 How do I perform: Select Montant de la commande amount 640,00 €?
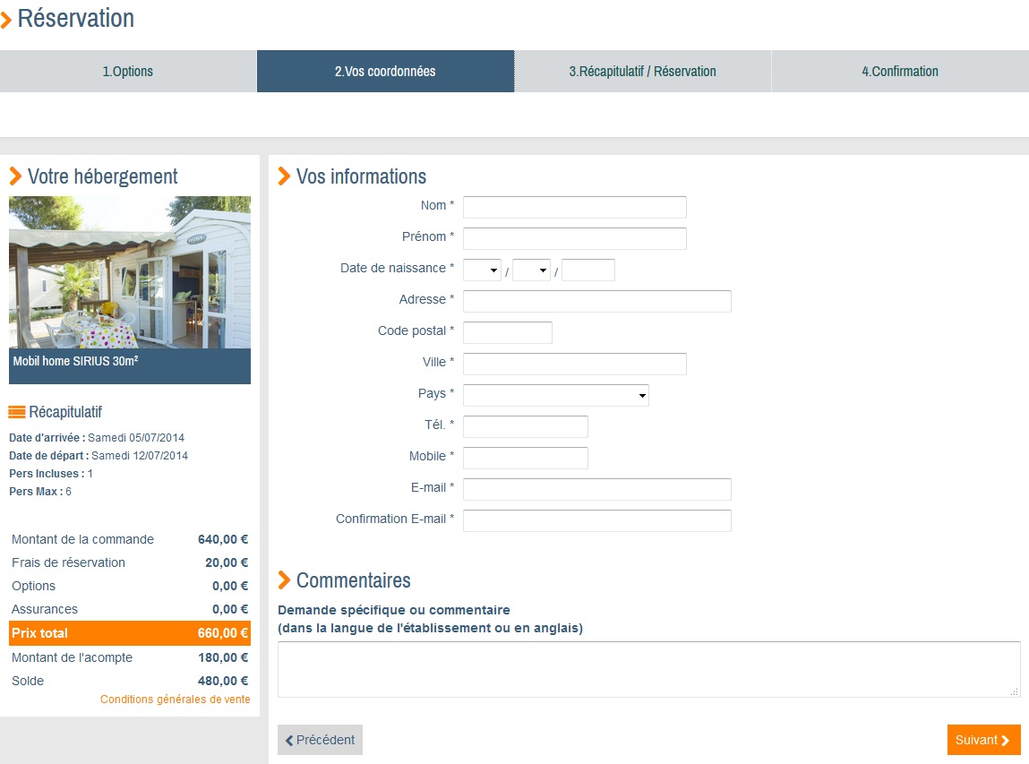[x=223, y=539]
